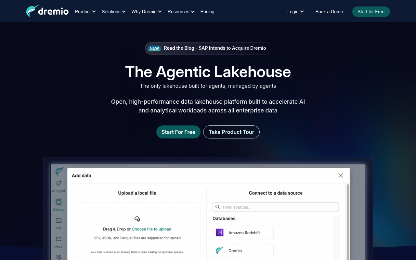Expand the Resources menu
416x260 pixels.
tap(181, 12)
